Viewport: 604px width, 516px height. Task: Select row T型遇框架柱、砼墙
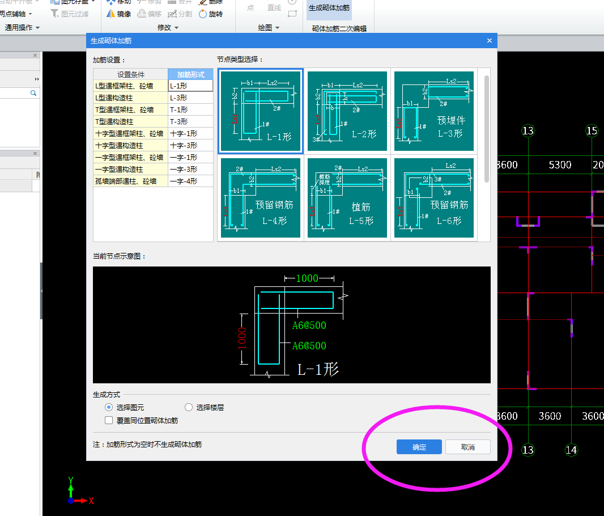pyautogui.click(x=130, y=110)
